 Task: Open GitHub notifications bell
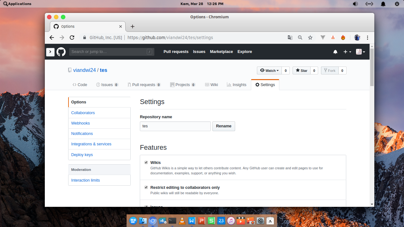pos(335,52)
